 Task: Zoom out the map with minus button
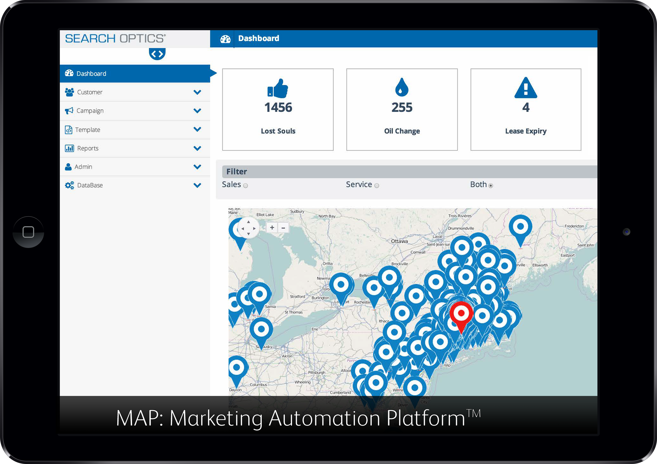pyautogui.click(x=283, y=228)
